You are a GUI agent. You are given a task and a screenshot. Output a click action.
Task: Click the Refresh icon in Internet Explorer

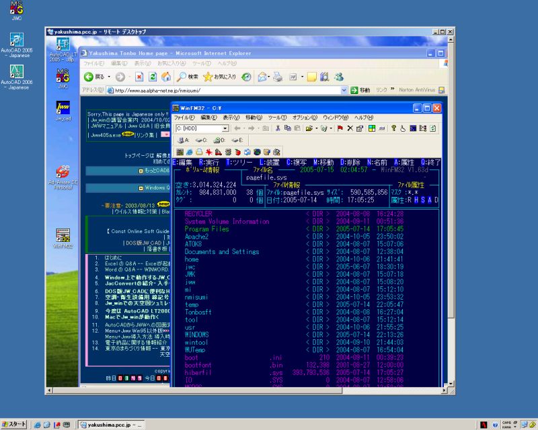153,77
